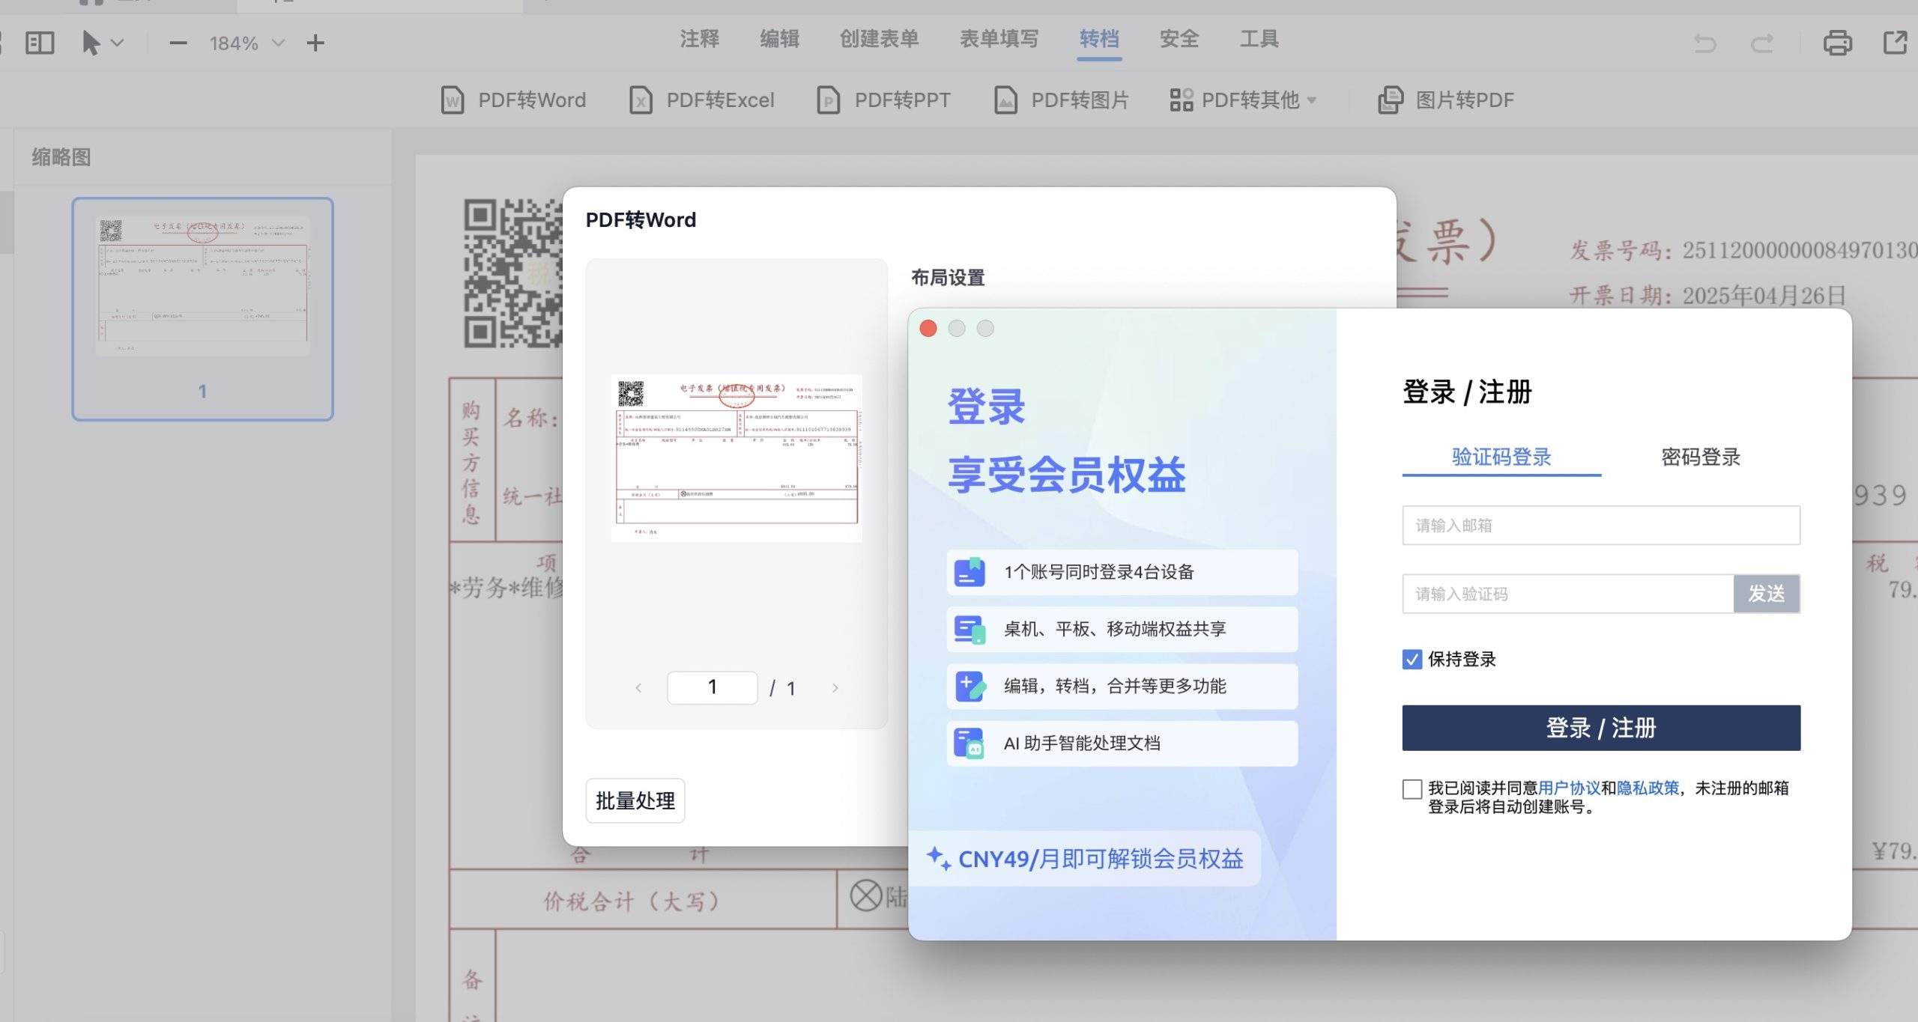Open the PDF转PPT converter
The image size is (1918, 1022).
tap(884, 100)
